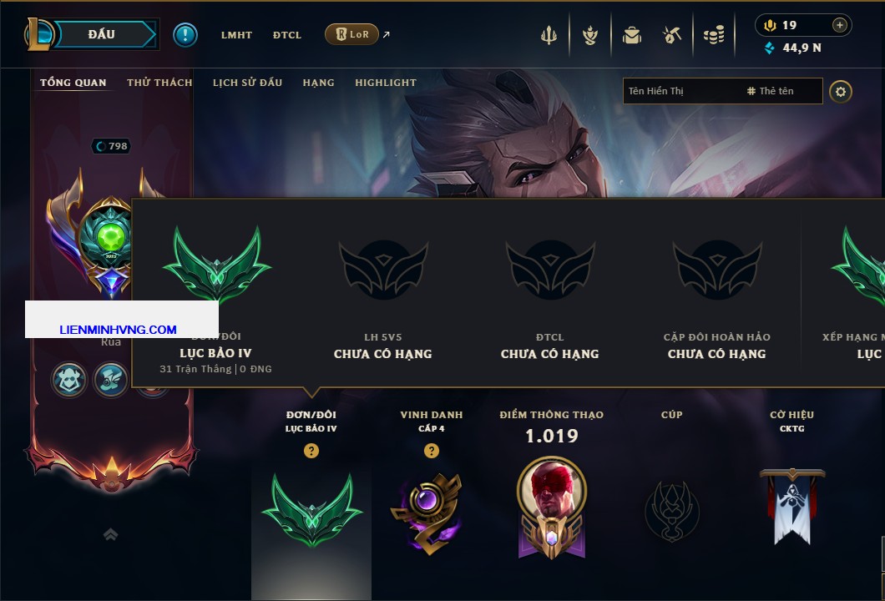This screenshot has height=601, width=885.
Task: Switch to the Lịch Sử Đấu tab
Action: [x=247, y=83]
